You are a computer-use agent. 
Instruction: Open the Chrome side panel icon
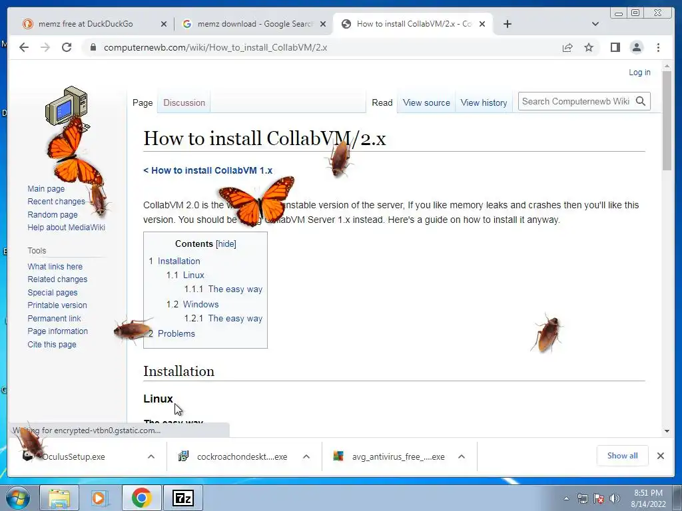coord(615,47)
